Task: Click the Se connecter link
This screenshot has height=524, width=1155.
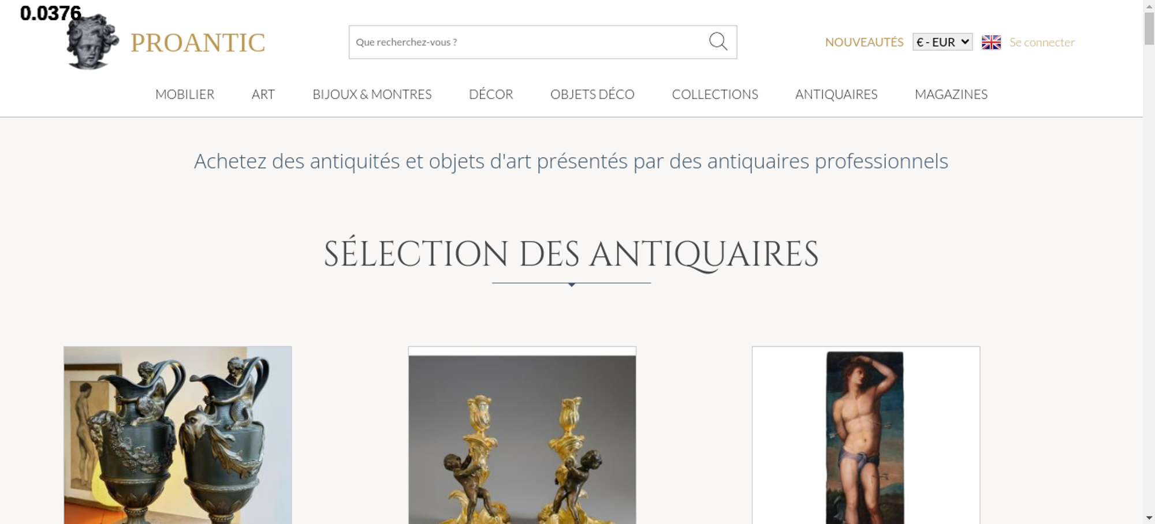Action: coord(1042,42)
